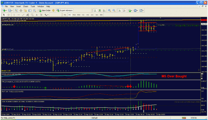This screenshot has width=208, height=120.
Task: Switch timeframe to M1
Action: tap(65, 15)
